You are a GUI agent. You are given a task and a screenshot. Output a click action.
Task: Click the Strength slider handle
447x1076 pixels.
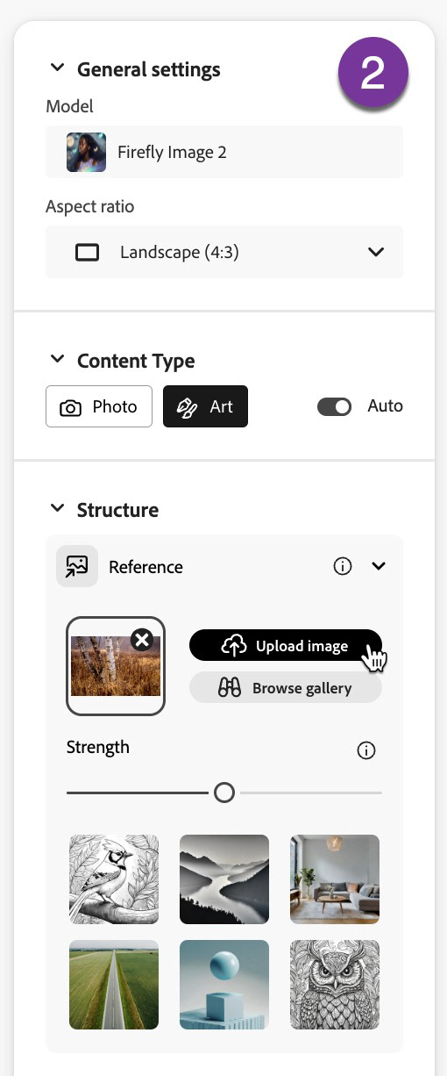224,793
